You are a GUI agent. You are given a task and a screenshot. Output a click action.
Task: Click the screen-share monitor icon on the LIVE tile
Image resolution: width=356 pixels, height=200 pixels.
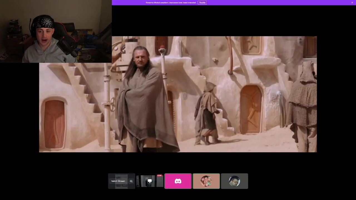click(x=150, y=181)
